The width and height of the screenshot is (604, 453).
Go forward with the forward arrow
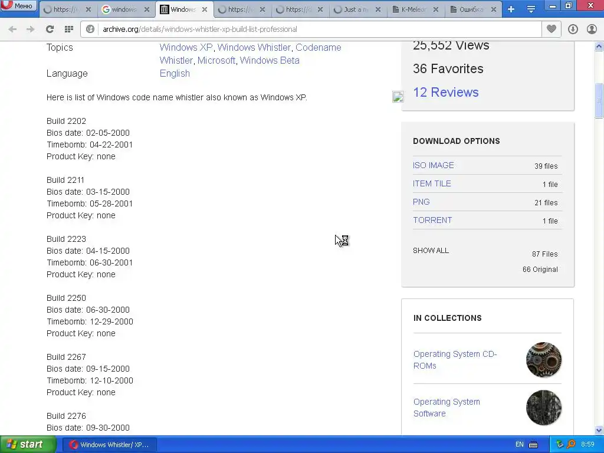[x=30, y=29]
